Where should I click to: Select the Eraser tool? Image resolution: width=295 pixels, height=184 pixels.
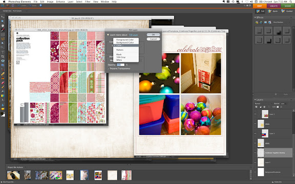coord(3,83)
